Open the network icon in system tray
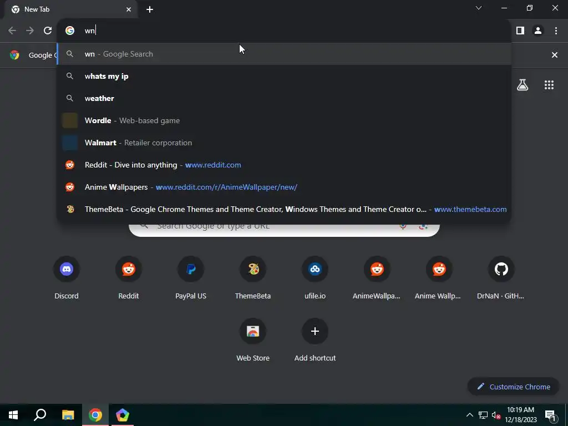Screen dimensions: 568x426 point(483,415)
